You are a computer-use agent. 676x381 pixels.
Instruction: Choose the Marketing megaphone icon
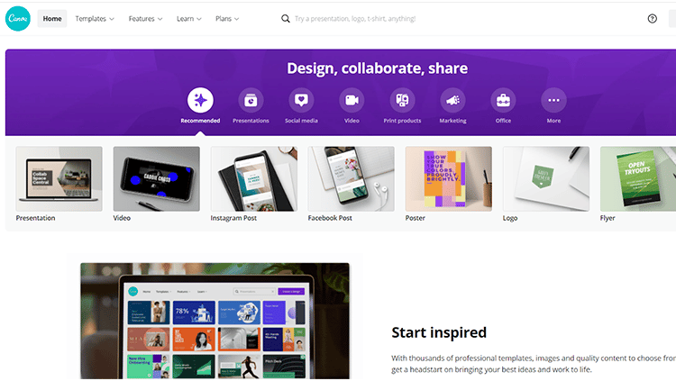452,100
